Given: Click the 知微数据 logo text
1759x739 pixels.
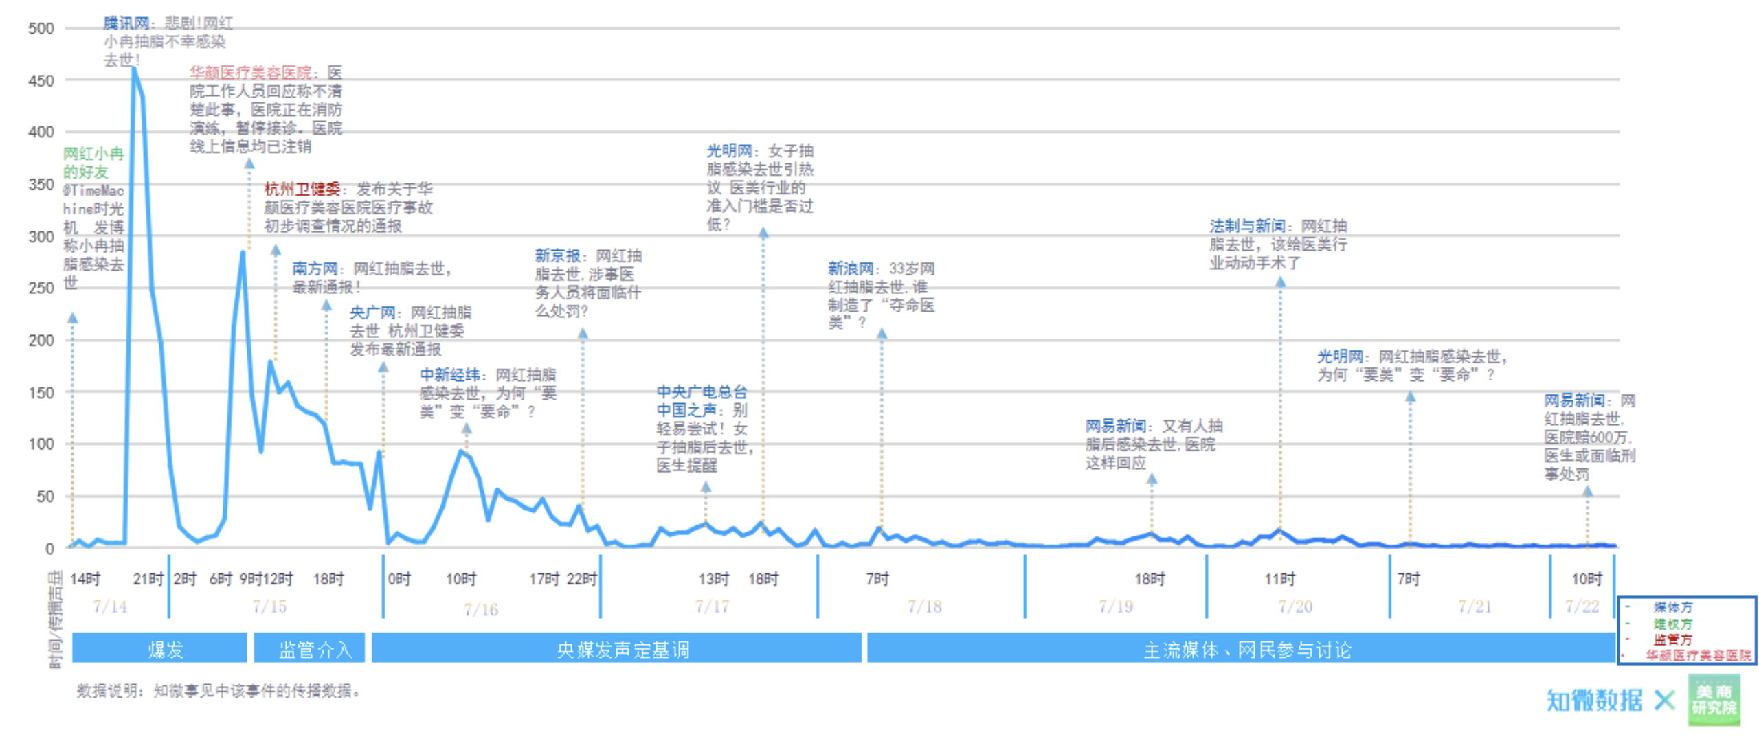Looking at the screenshot, I should 1593,701.
